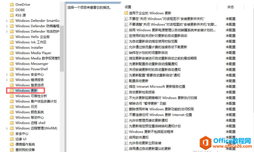Open 为更新指定预定重启转换和通知计划
254x152 pixels.
click(155, 126)
